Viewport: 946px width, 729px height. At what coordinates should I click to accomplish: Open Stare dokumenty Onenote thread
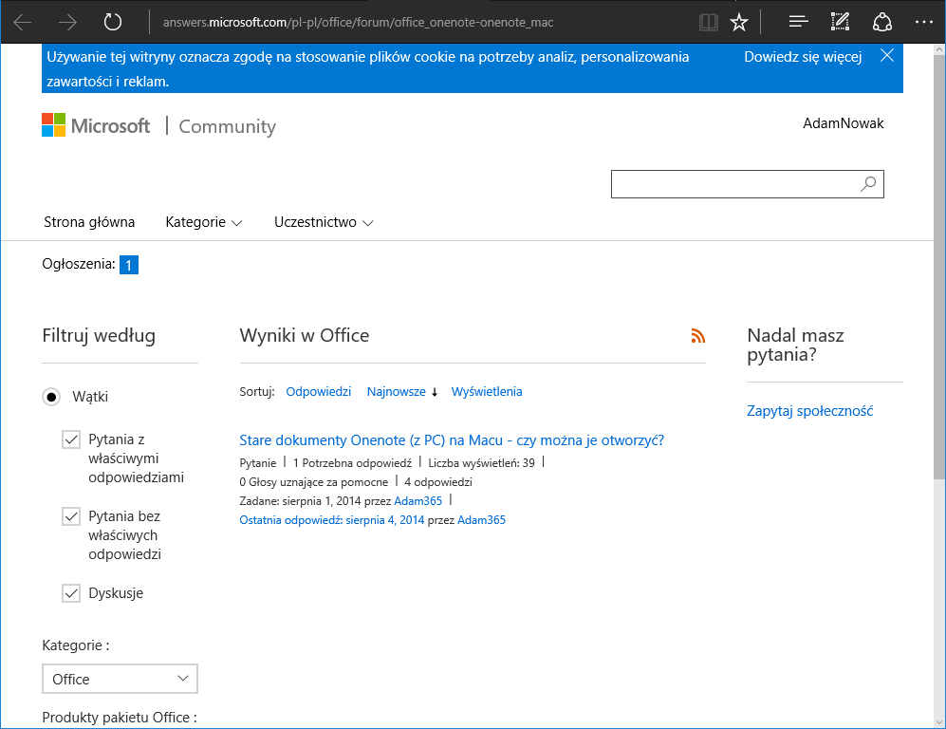point(452,439)
